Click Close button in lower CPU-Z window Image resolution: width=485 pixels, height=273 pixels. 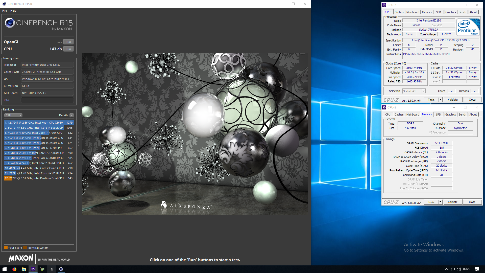(472, 202)
